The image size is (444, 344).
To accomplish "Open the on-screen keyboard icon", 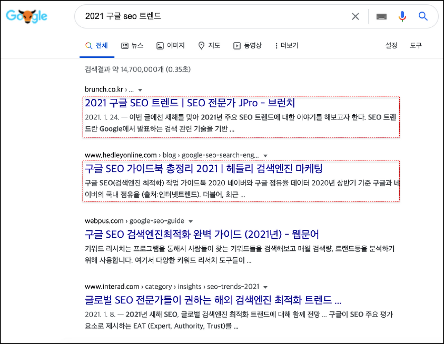I will (x=382, y=16).
